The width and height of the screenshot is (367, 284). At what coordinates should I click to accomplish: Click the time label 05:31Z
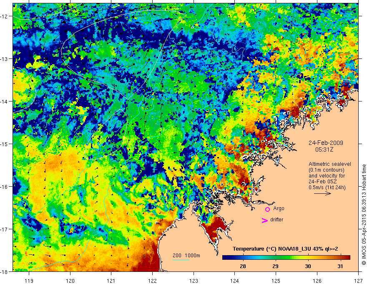click(x=324, y=149)
